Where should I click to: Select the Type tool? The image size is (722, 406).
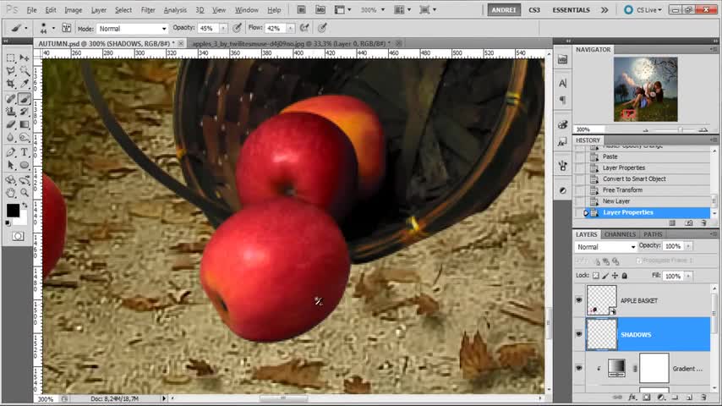(x=25, y=152)
